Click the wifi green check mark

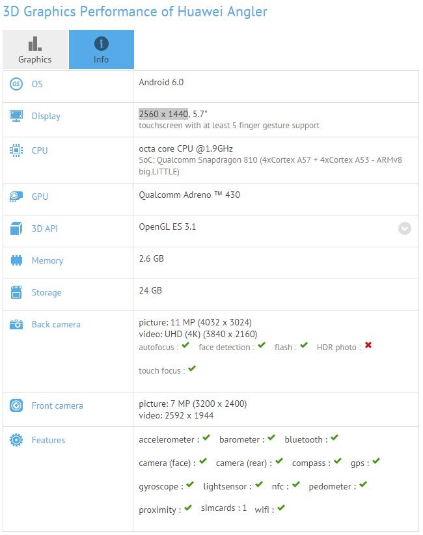coord(280,508)
